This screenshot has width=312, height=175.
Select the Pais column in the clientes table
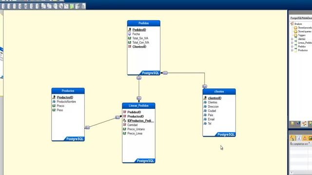211,115
